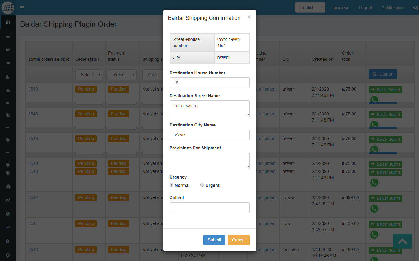Click the hamburger menu icon in top bar
Viewport: 419px width, 261px height.
tap(22, 8)
